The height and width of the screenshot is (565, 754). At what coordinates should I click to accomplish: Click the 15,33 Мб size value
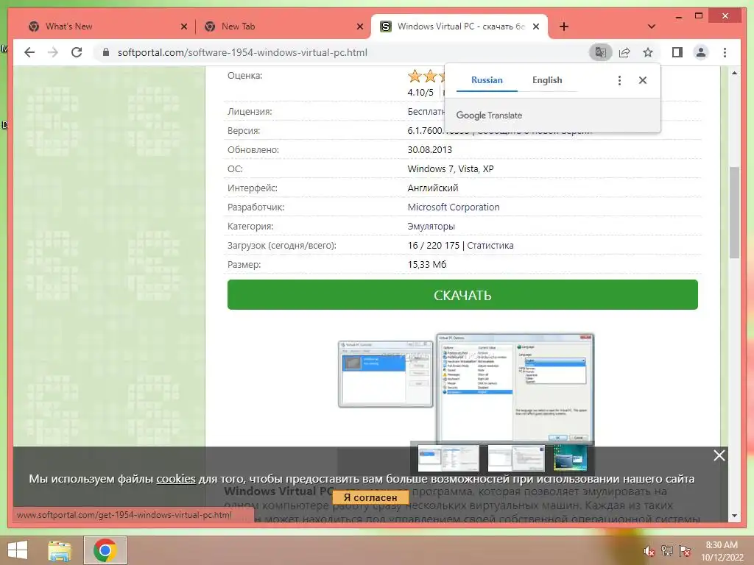(x=427, y=265)
